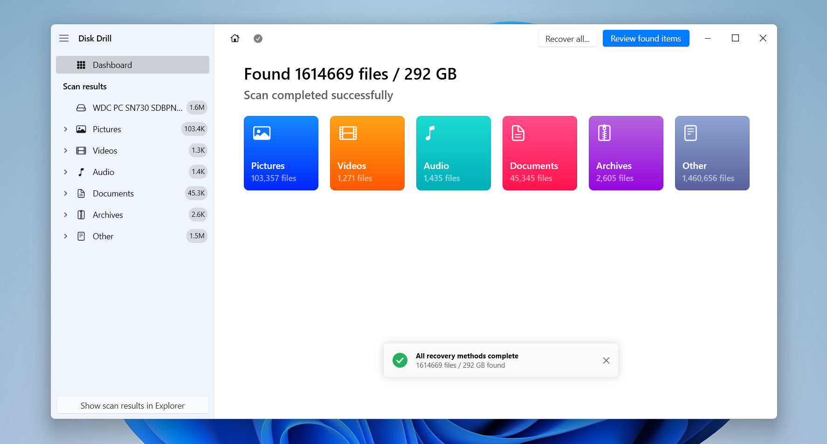This screenshot has height=444, width=827.
Task: Maximize the Disk Drill window
Action: pos(735,38)
